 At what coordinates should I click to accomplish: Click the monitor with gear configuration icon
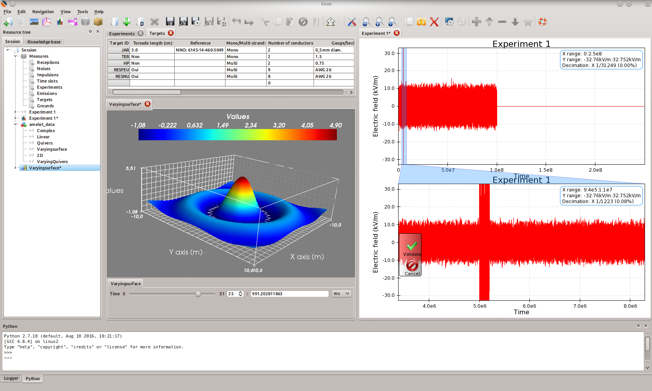(x=449, y=22)
